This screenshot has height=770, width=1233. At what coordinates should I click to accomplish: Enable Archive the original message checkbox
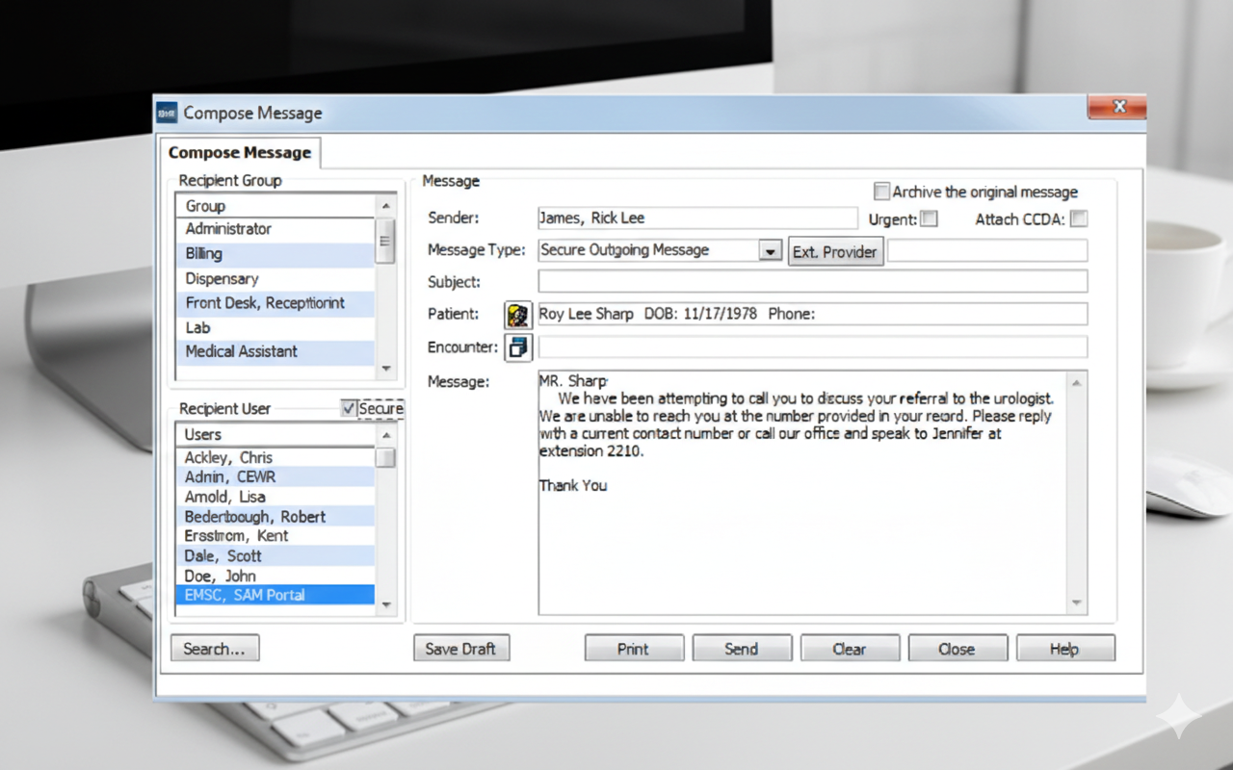tap(881, 192)
